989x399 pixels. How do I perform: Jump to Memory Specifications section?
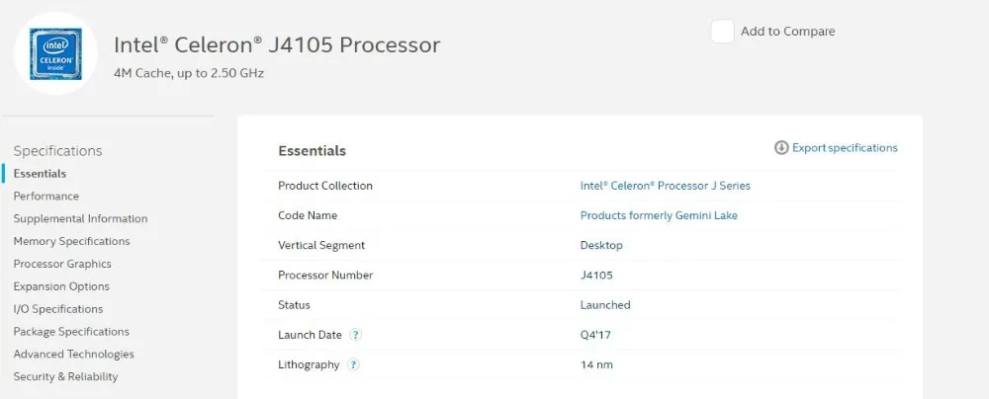click(71, 242)
